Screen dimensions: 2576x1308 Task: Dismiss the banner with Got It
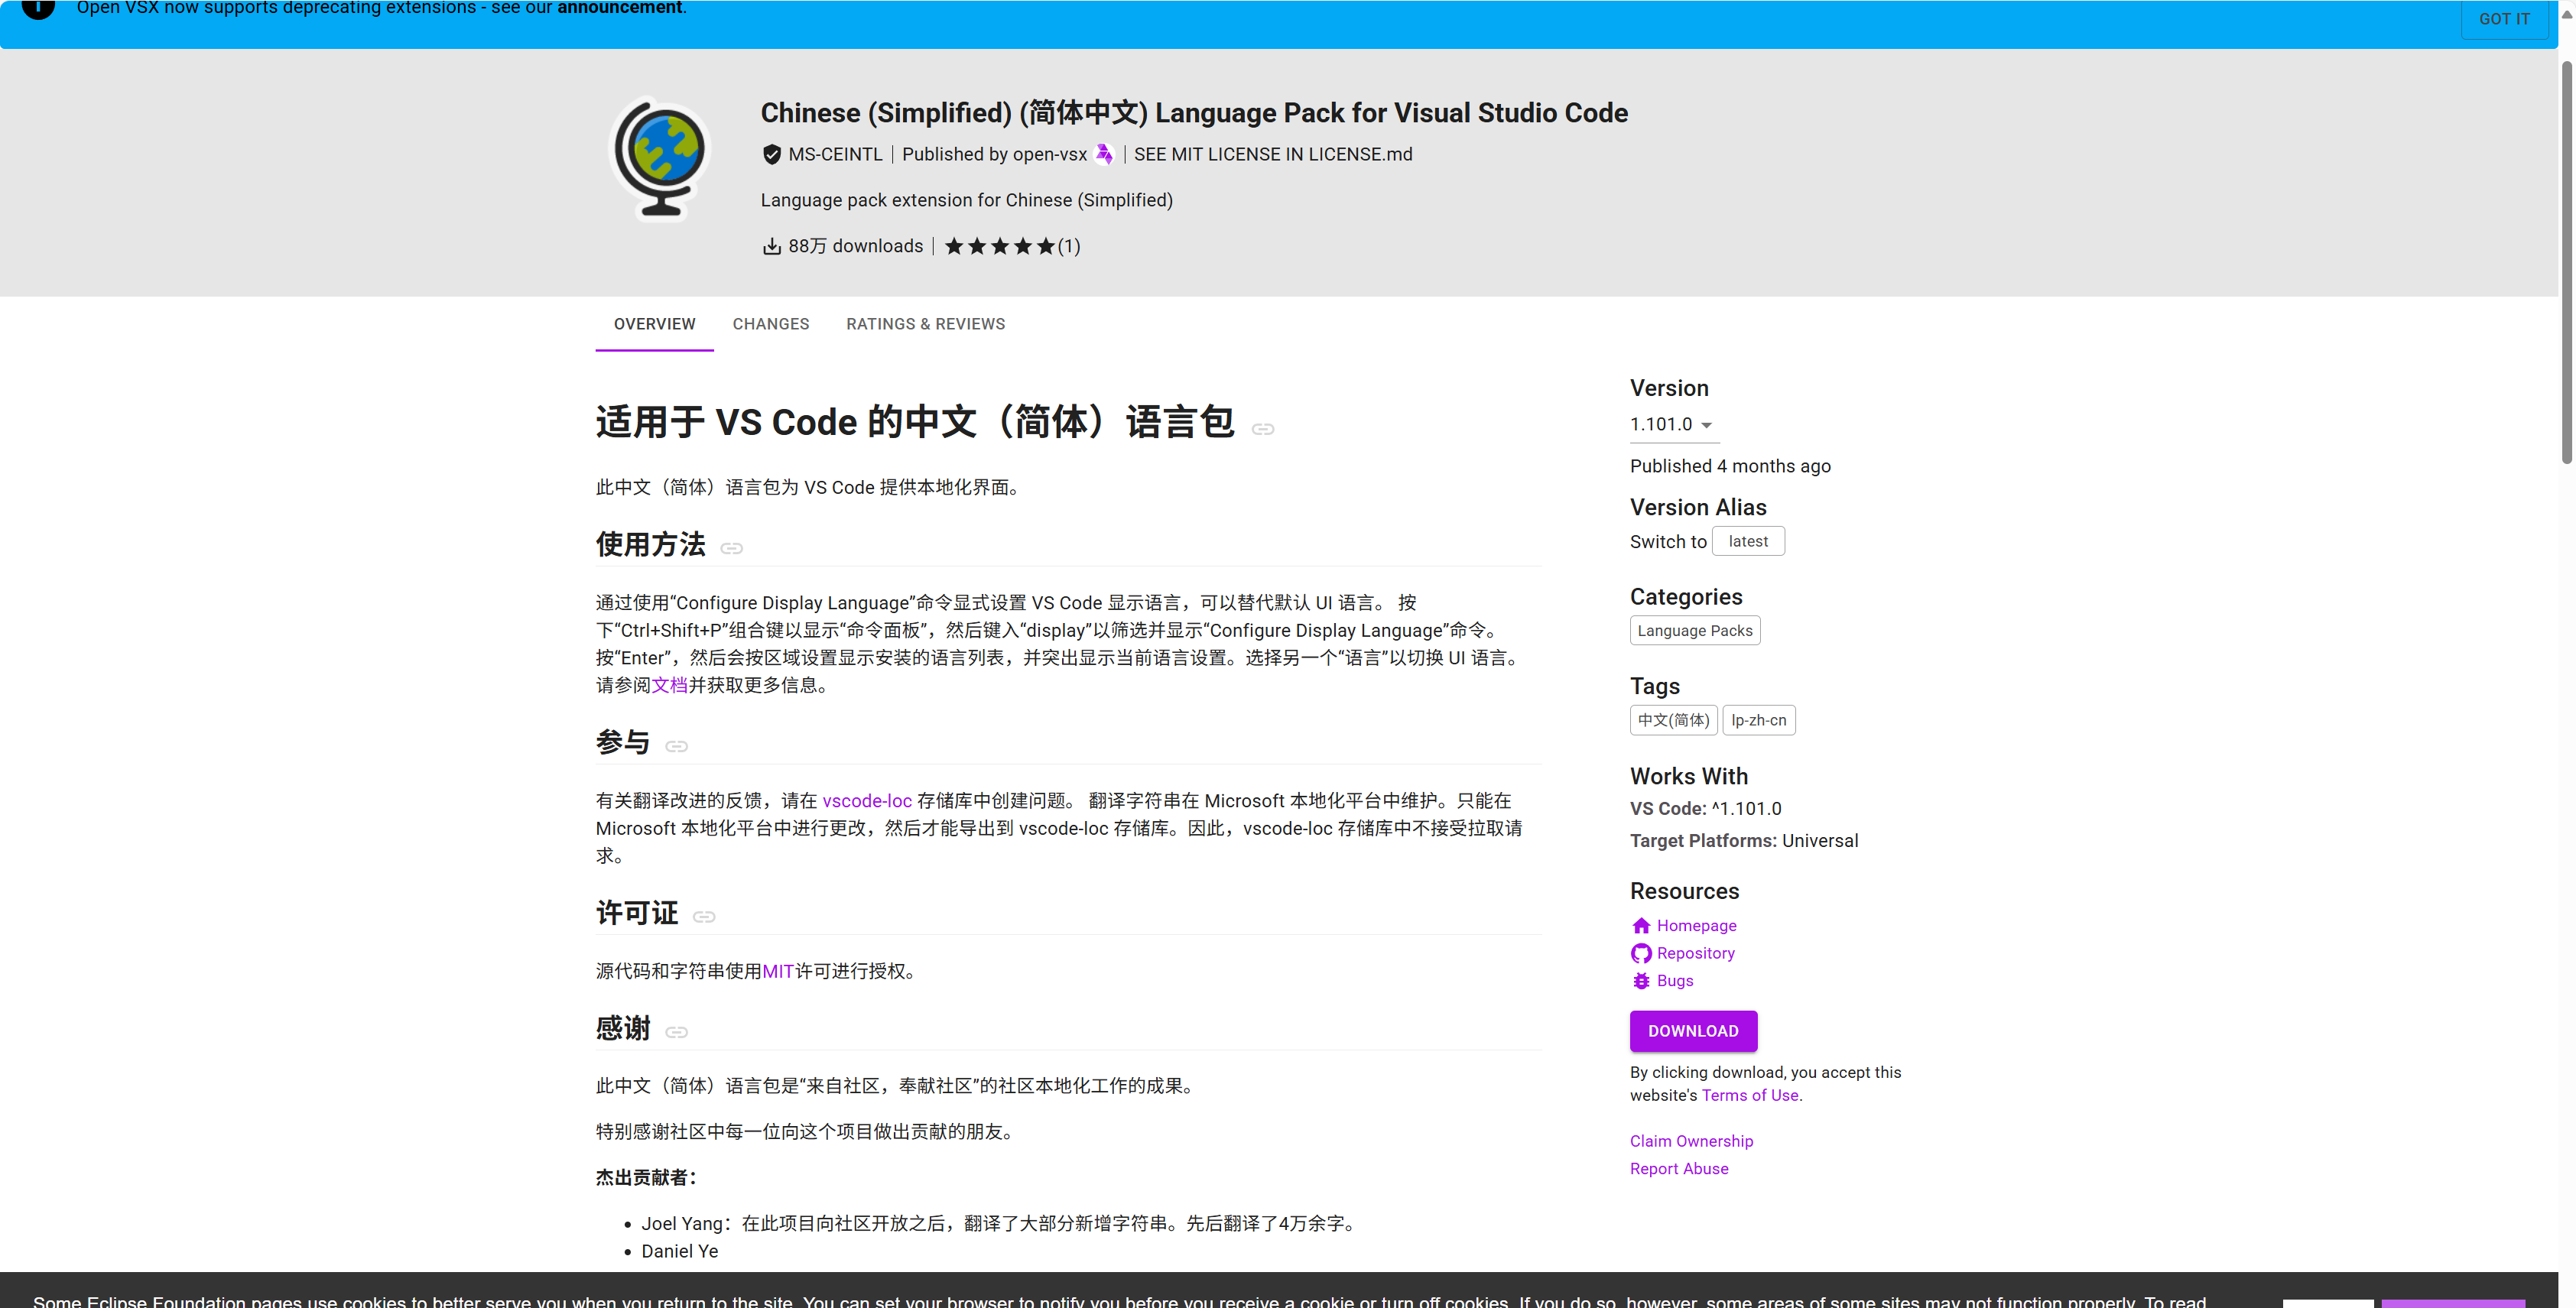[x=2503, y=19]
